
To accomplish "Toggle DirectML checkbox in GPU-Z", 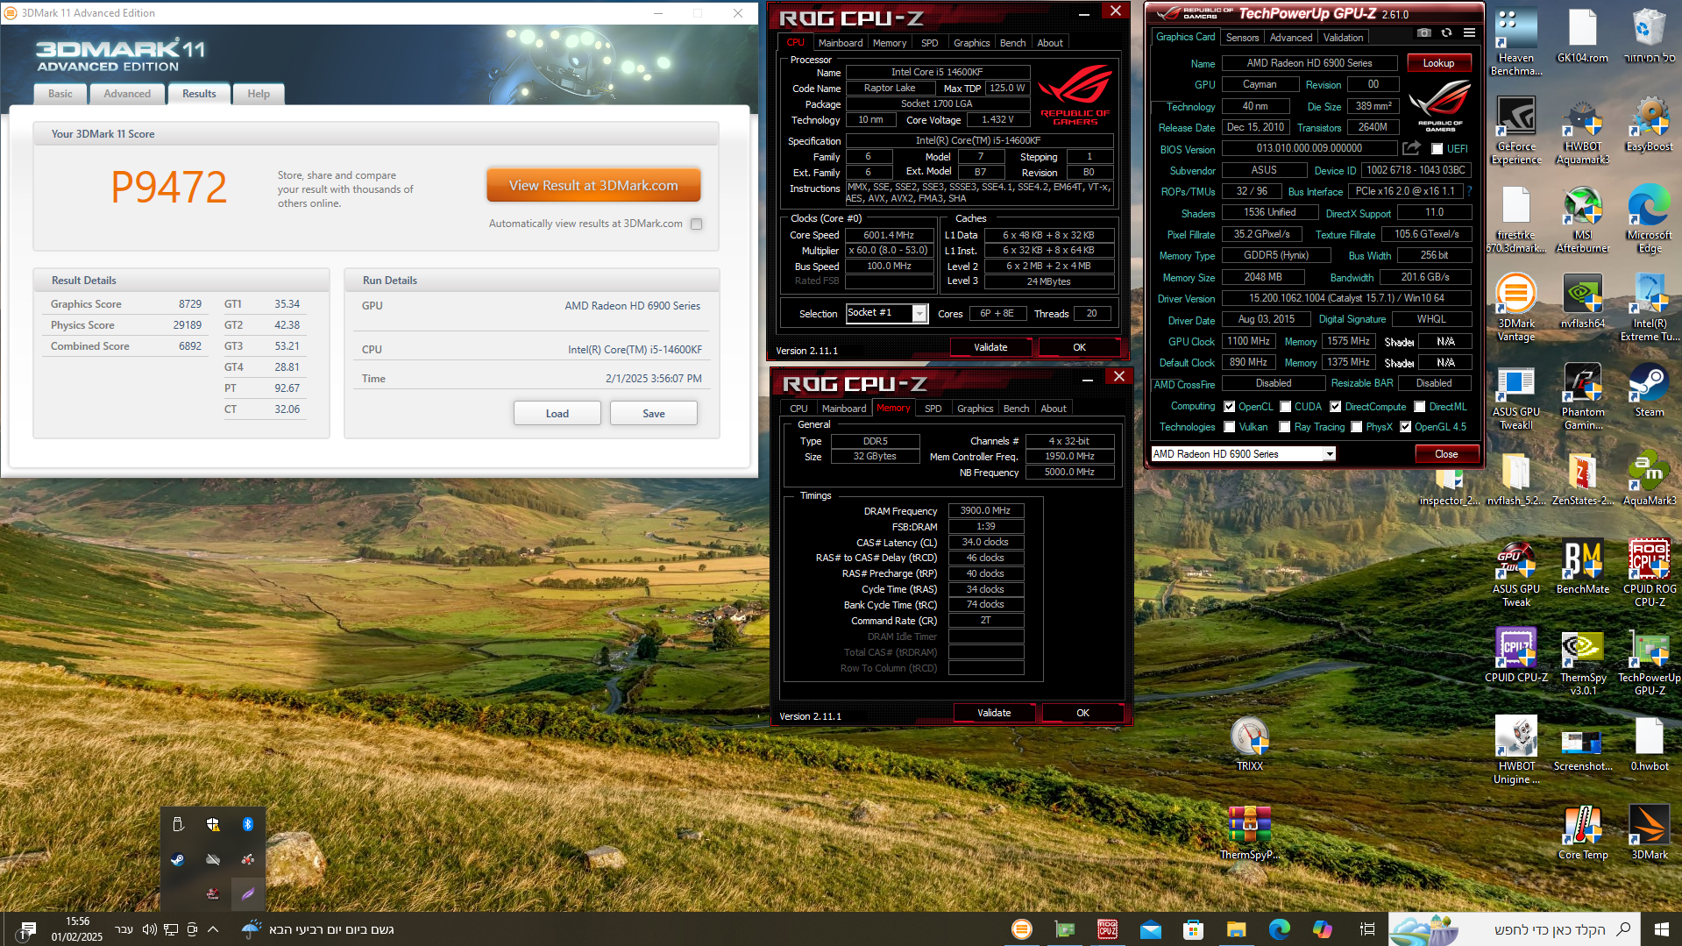I will pyautogui.click(x=1419, y=407).
